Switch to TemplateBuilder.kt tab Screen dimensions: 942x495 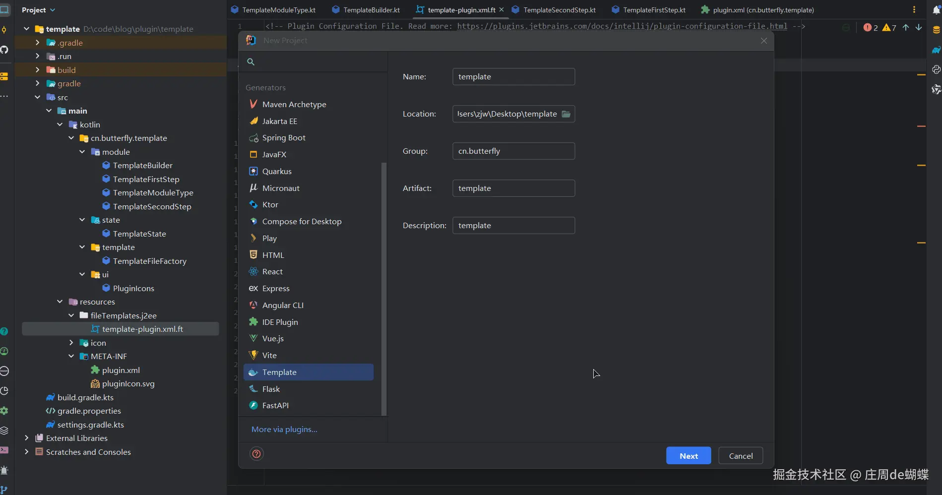[x=366, y=10]
